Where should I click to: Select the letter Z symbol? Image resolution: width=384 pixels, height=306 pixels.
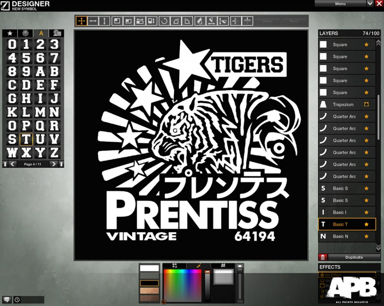(x=54, y=153)
